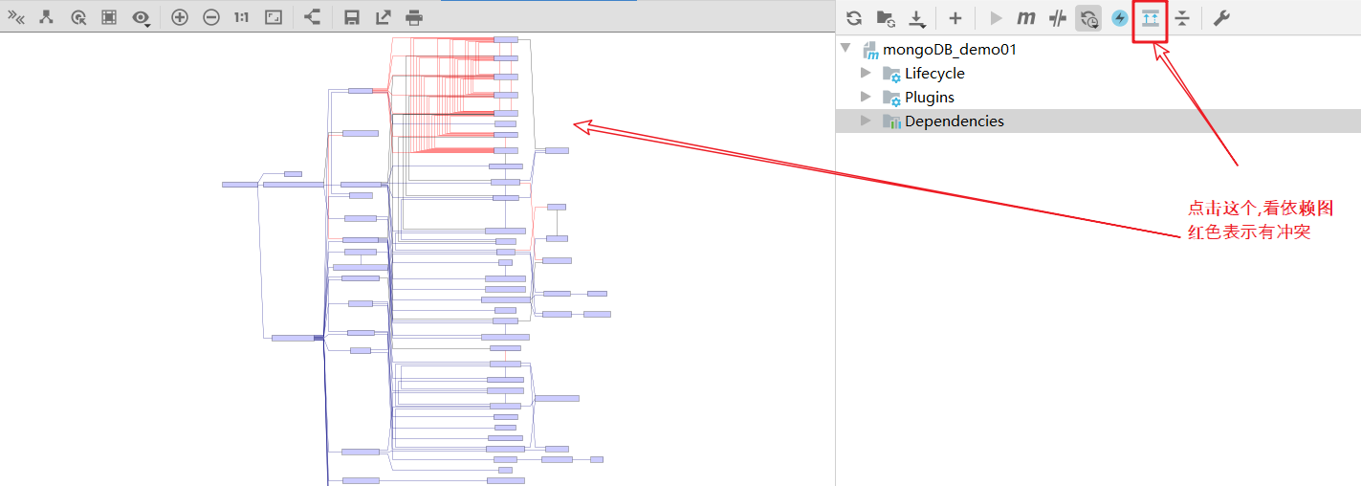
Task: Click the generate sources and update folders icon
Action: click(886, 17)
